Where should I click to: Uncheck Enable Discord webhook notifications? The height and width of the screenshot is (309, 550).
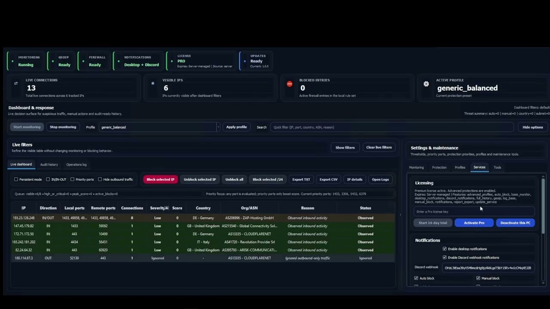pyautogui.click(x=445, y=257)
